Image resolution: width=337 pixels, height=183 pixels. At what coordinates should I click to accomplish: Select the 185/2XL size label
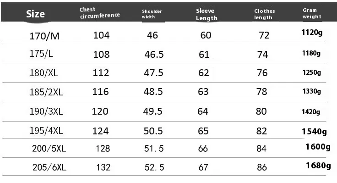click(46, 92)
